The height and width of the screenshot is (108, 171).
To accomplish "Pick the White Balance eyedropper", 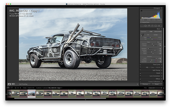I will [142, 35].
